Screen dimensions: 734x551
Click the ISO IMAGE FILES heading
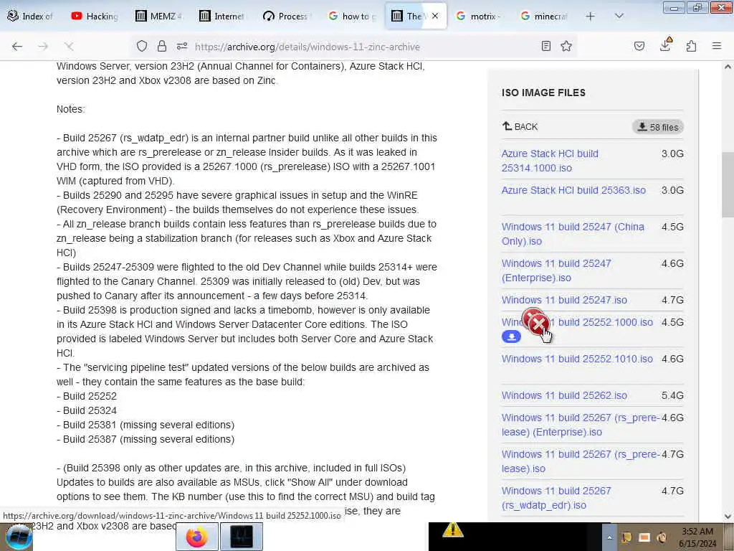(543, 93)
